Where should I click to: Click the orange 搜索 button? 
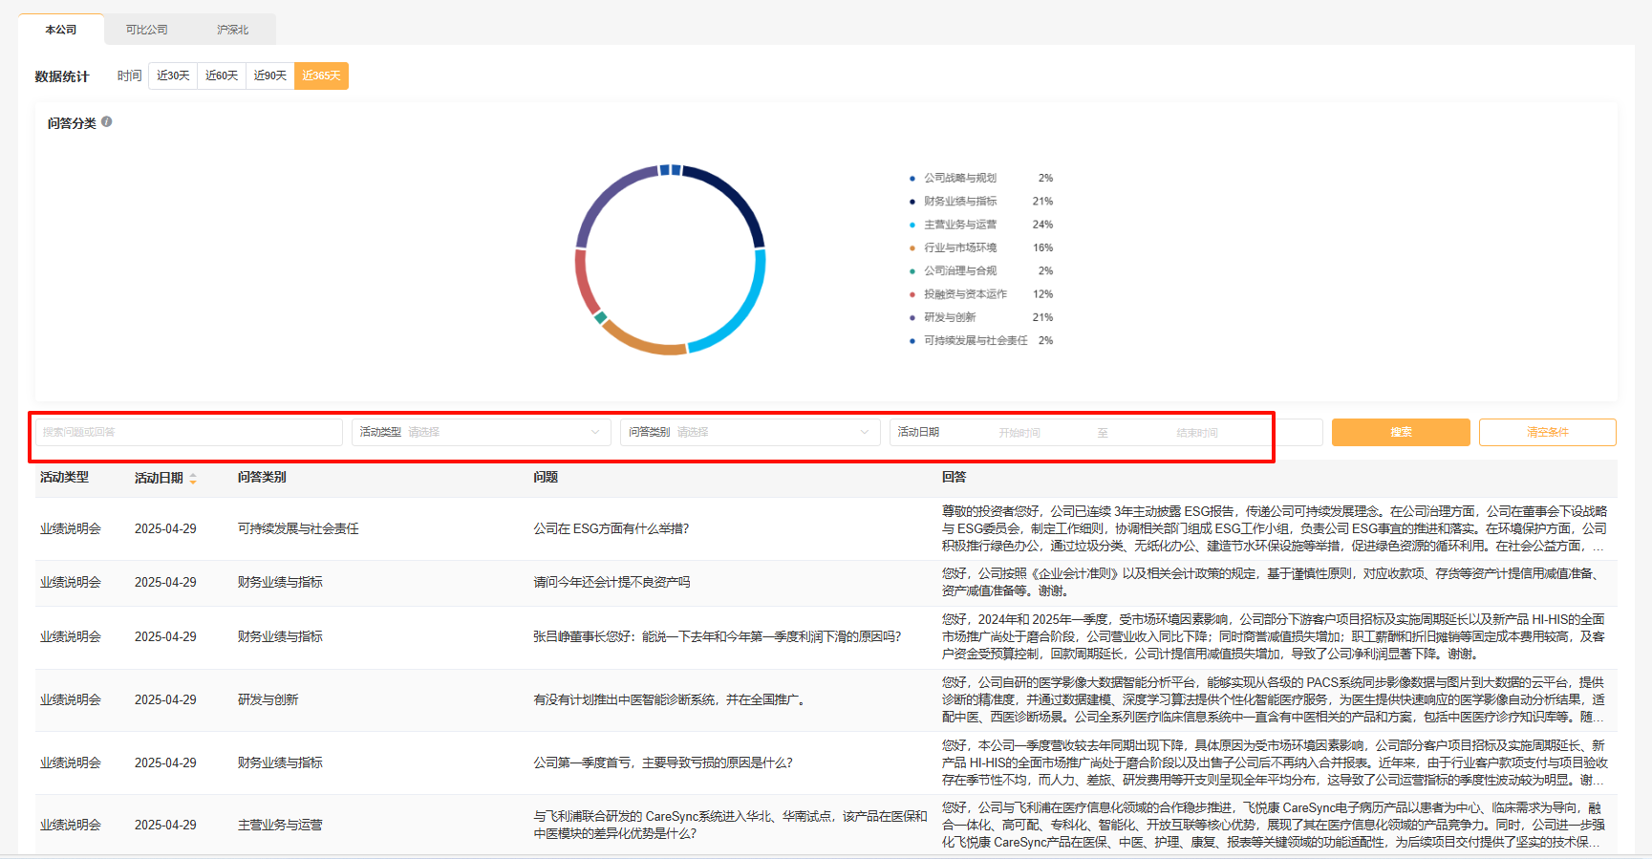(1401, 433)
